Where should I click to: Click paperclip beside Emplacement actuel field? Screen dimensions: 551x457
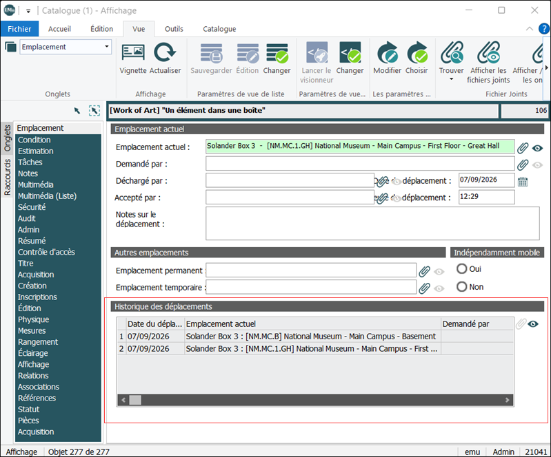[523, 148]
